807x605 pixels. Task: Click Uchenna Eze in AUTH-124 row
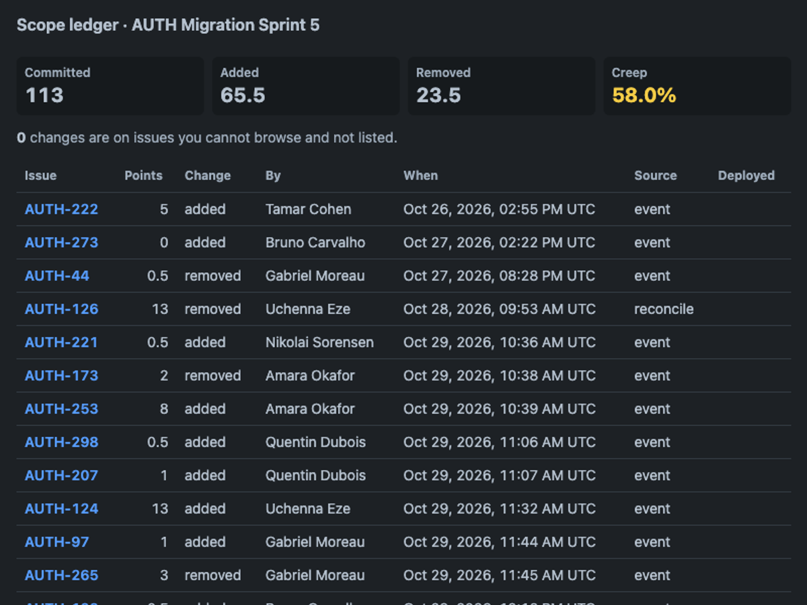pyautogui.click(x=308, y=509)
